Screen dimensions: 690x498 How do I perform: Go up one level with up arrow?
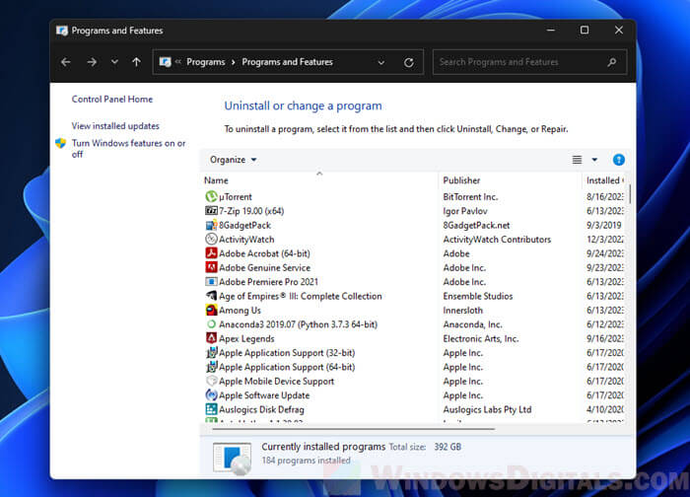point(136,62)
